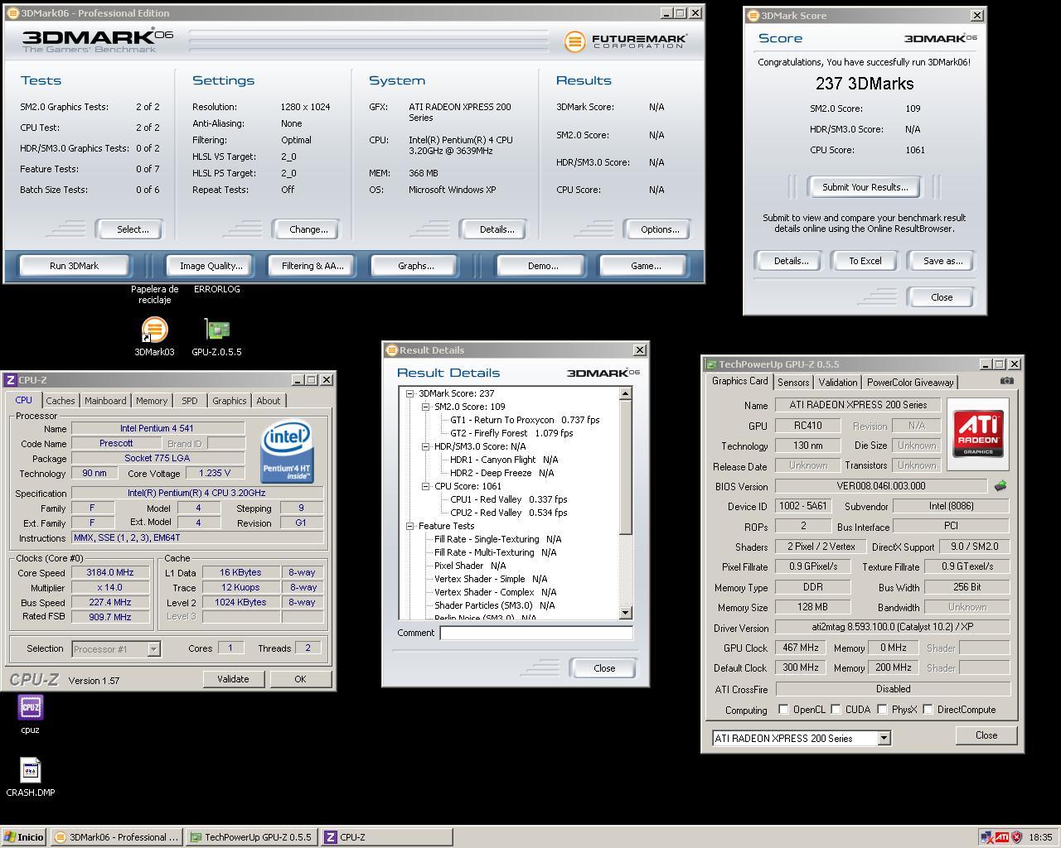This screenshot has height=848, width=1061.
Task: Click the network tray icon beside the ATI icon
Action: click(986, 837)
